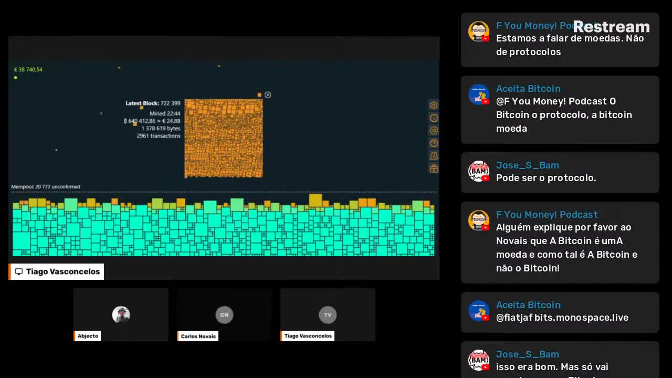
Task: Open Jose_S_Bam username above 'Pode ser o protocolo'
Action: click(x=528, y=165)
